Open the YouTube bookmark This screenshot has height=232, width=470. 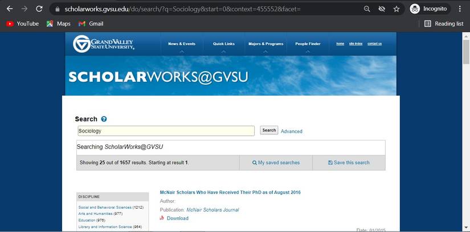coord(22,24)
